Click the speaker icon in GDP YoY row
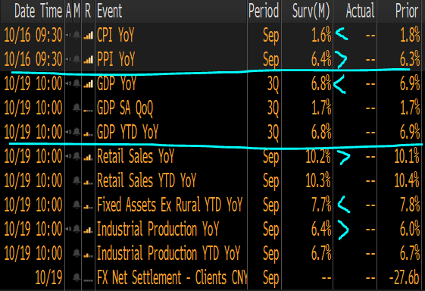 pyautogui.click(x=69, y=83)
